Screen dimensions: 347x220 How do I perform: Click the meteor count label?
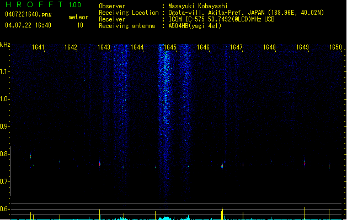(x=78, y=17)
